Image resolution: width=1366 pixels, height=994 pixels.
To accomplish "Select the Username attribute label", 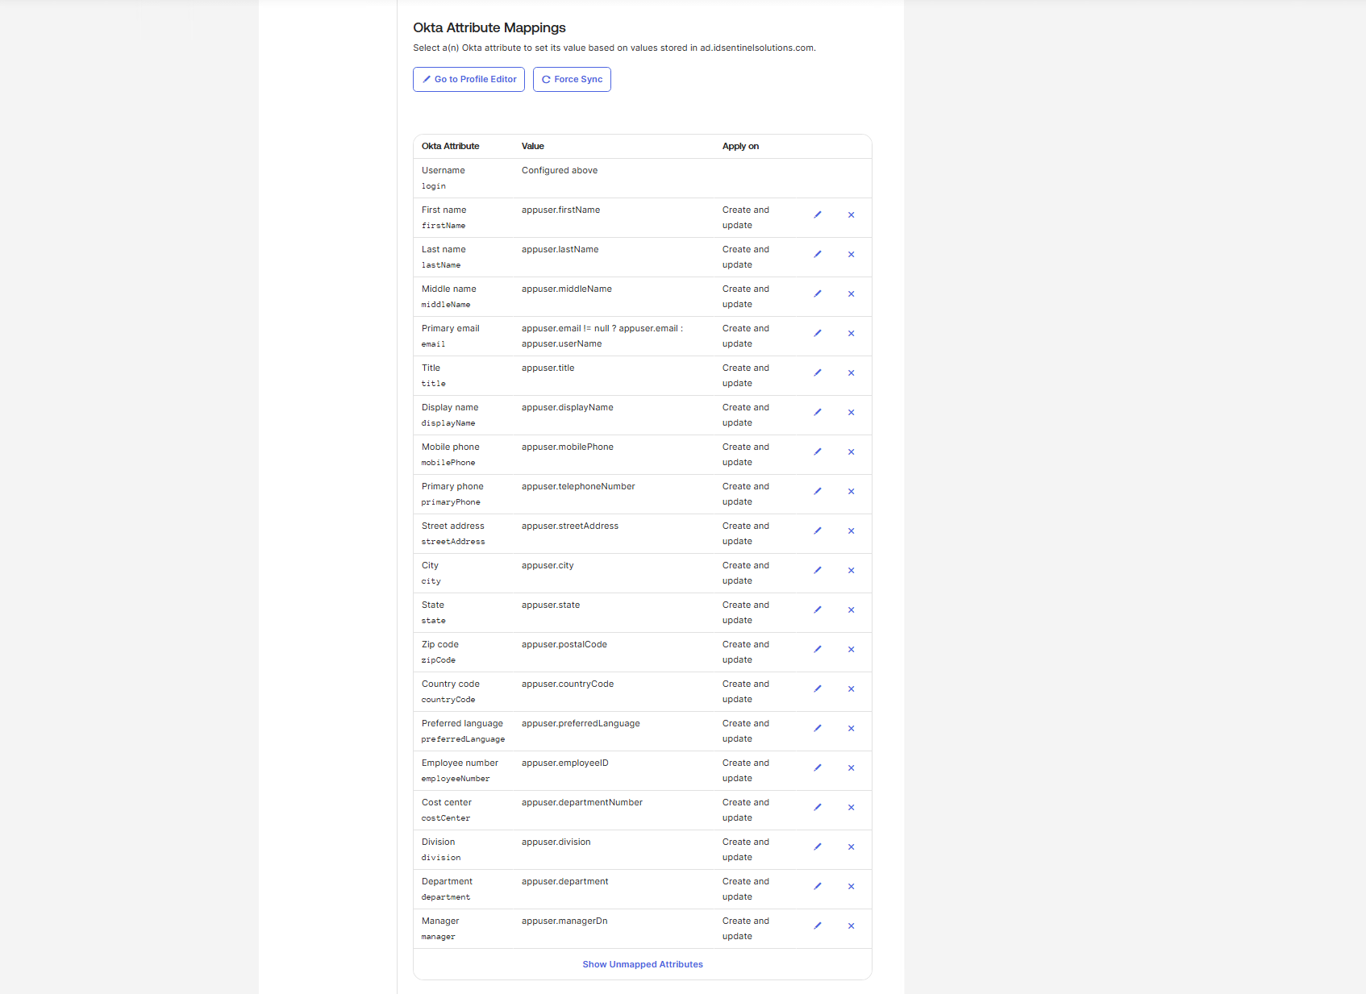I will tap(443, 170).
